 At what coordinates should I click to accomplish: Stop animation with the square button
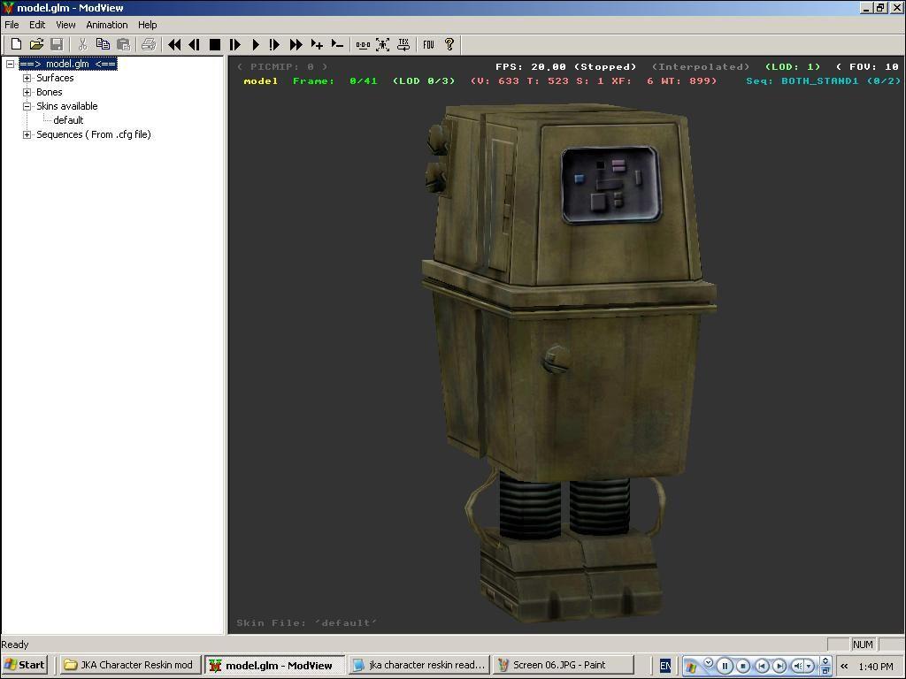coord(214,44)
